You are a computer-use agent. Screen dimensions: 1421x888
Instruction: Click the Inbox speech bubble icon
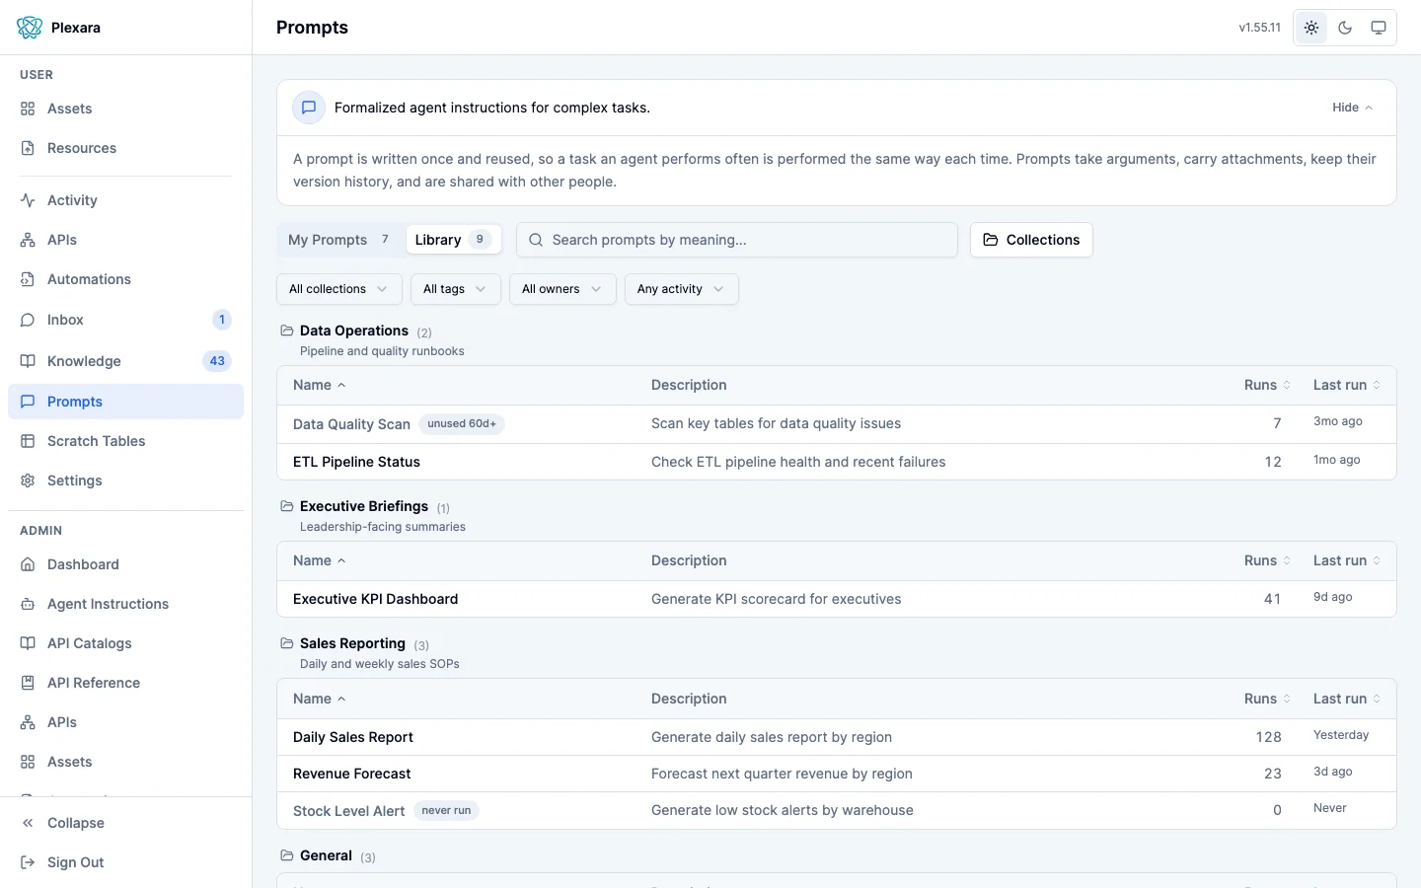pos(28,320)
